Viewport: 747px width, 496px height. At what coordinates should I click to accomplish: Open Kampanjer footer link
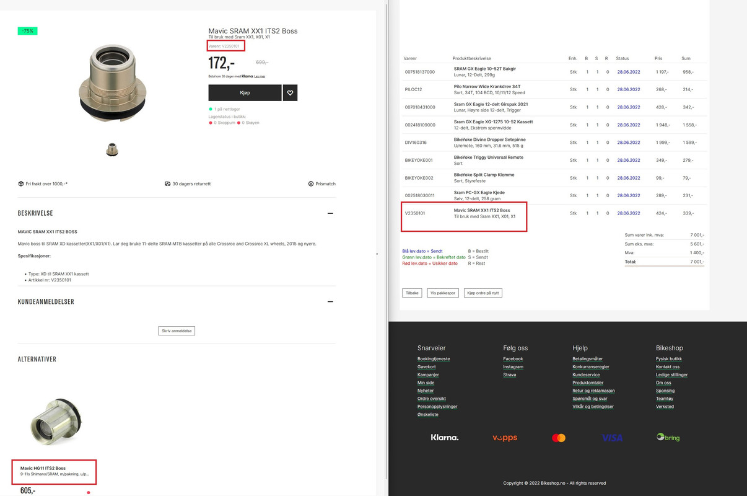pyautogui.click(x=428, y=375)
